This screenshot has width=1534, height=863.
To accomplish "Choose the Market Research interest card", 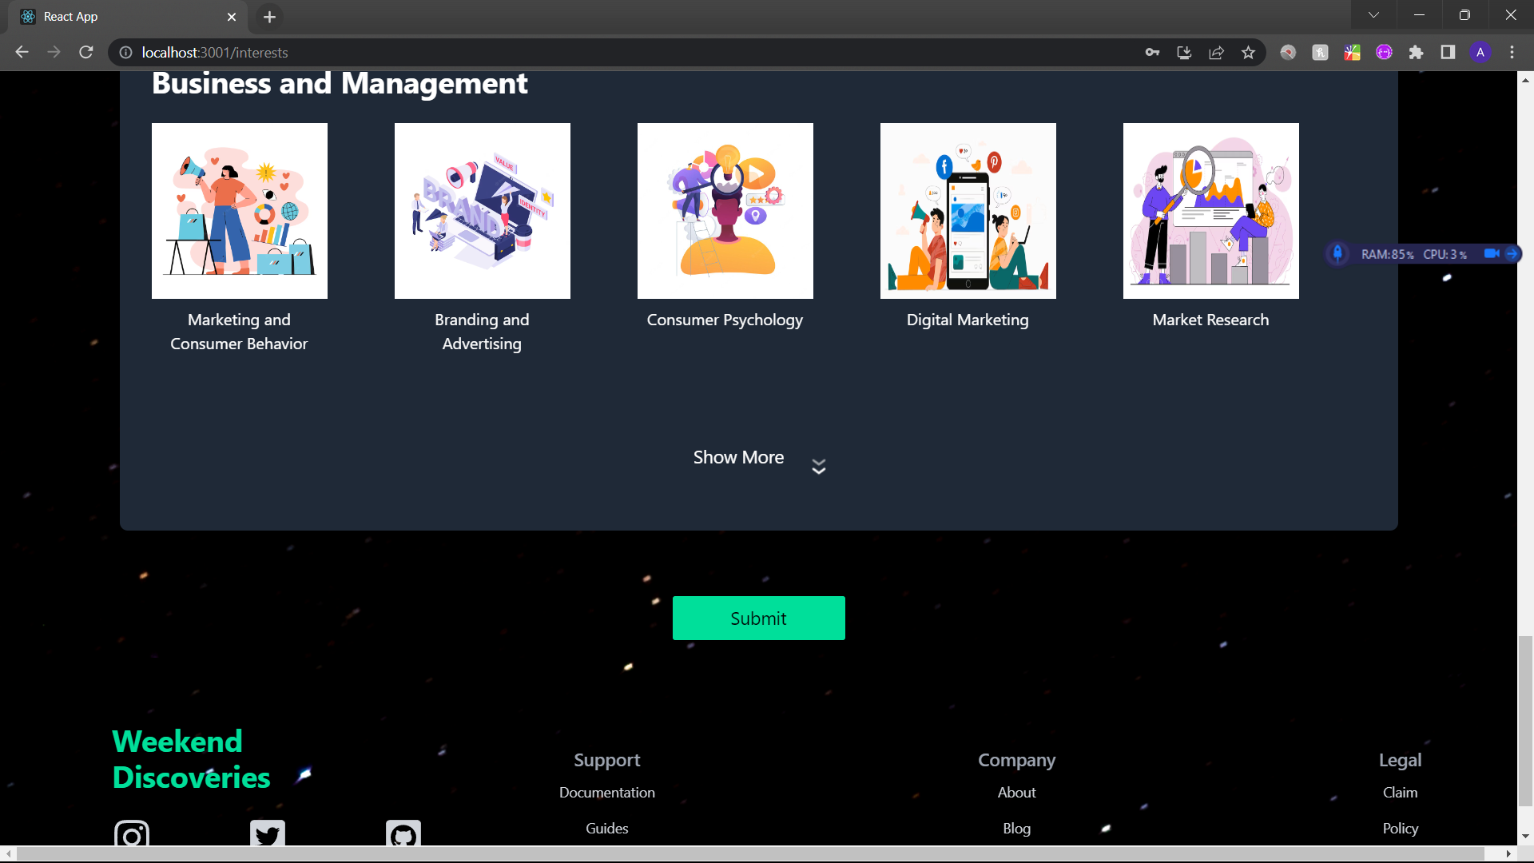I will [1210, 211].
